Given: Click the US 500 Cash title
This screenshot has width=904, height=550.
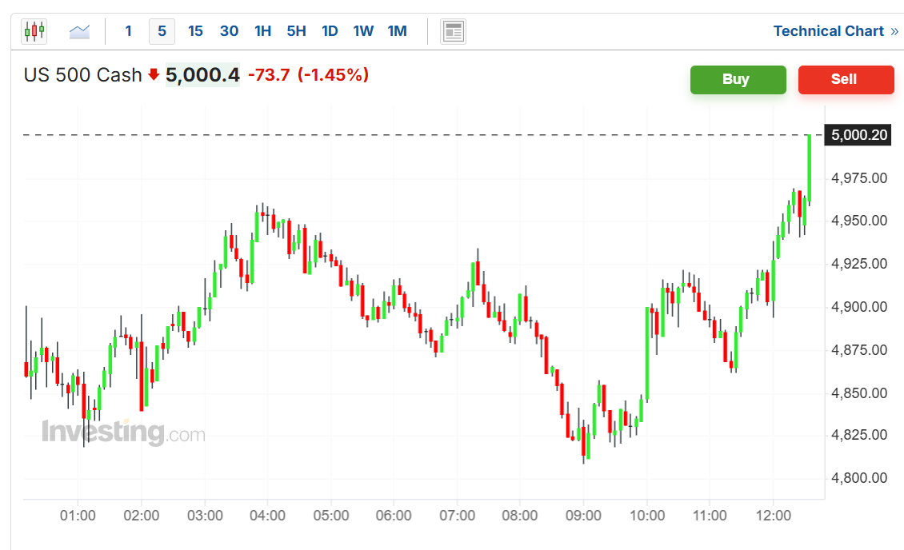Looking at the screenshot, I should [82, 75].
